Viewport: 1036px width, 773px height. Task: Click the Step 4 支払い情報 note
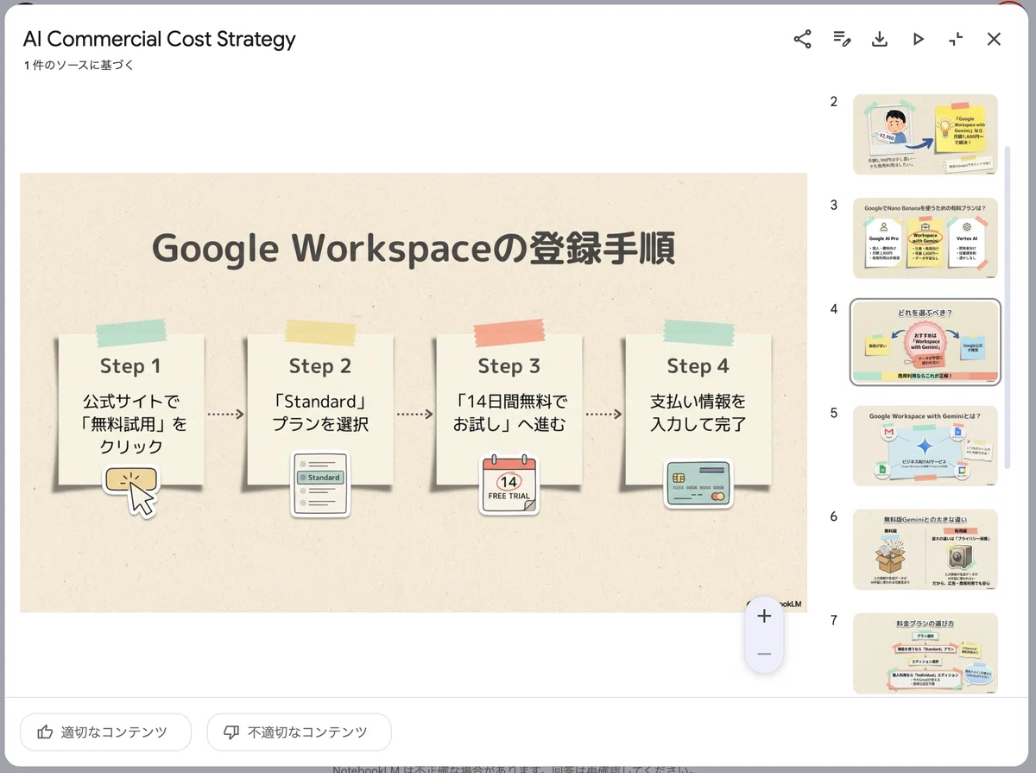tap(698, 410)
